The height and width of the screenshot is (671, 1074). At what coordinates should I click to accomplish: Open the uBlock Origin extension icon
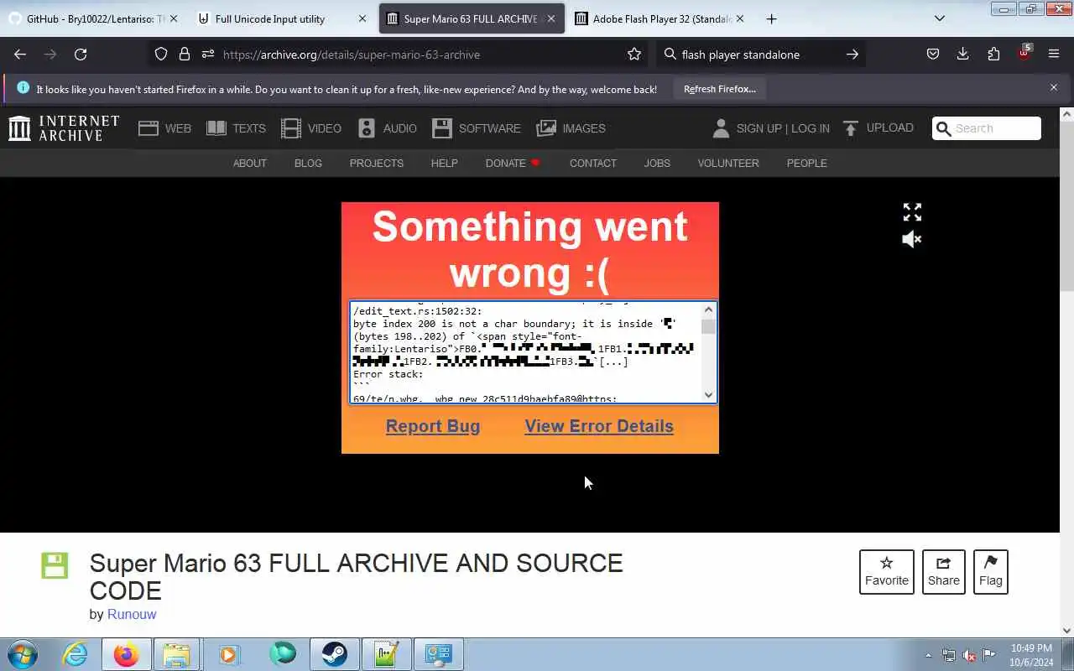(1024, 53)
